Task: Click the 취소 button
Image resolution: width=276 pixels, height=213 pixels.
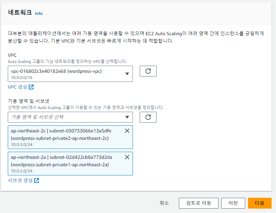Action: coord(164,203)
